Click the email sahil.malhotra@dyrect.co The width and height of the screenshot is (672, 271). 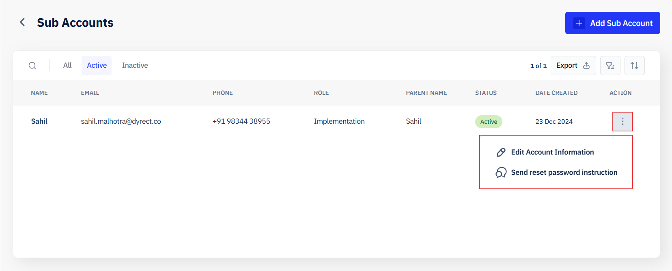tap(121, 121)
